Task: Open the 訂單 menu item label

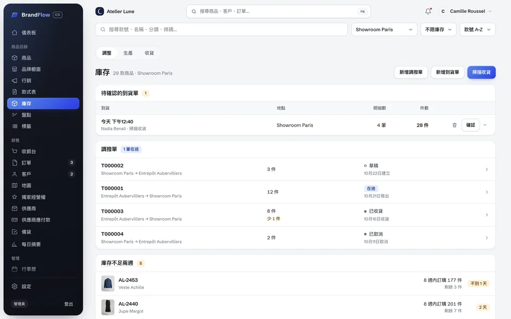Action: tap(27, 163)
